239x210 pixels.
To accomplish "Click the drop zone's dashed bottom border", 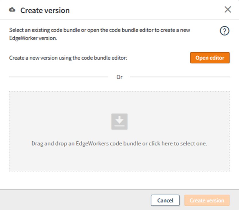I will (x=119, y=171).
